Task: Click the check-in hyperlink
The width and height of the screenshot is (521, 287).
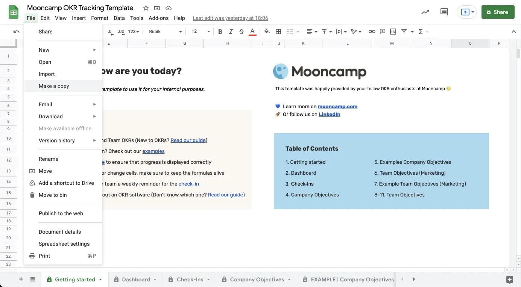Action: point(188,184)
